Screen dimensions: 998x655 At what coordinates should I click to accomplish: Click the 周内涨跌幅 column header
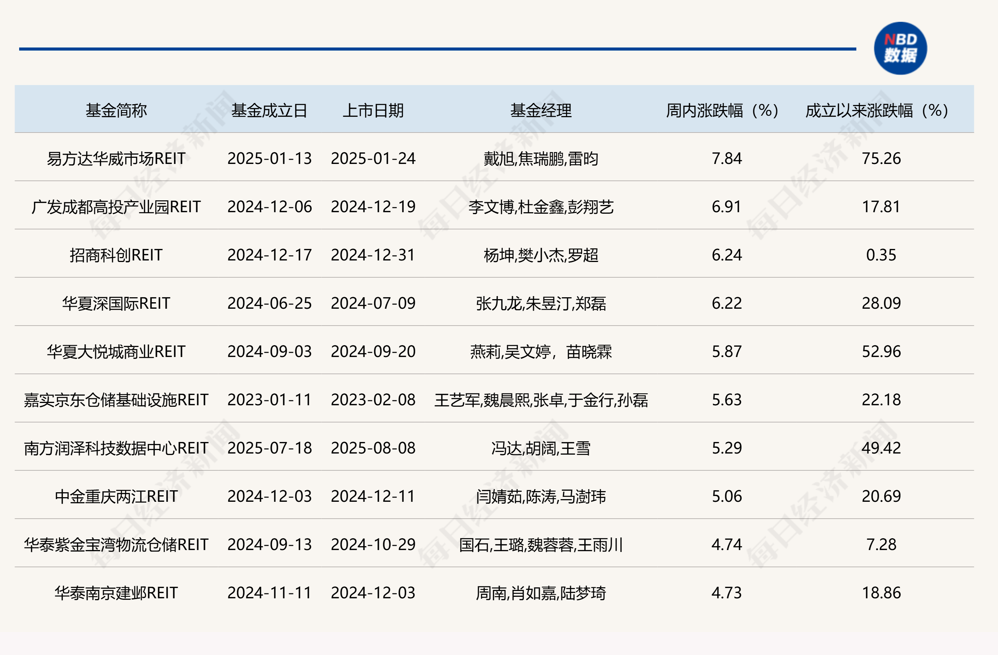tap(723, 110)
